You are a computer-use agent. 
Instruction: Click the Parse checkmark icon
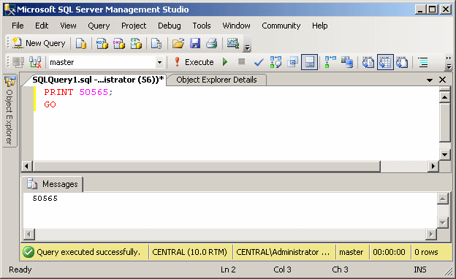pyautogui.click(x=259, y=62)
